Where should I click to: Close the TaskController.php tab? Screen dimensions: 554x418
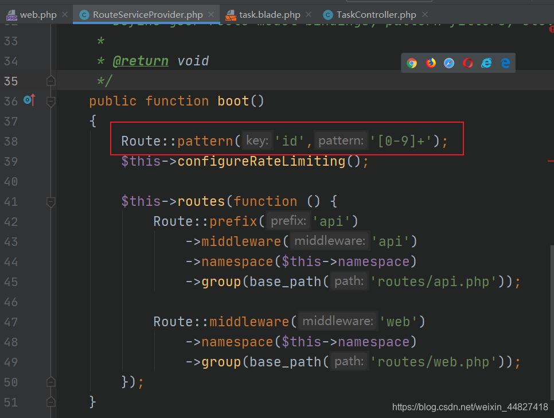pyautogui.click(x=425, y=14)
